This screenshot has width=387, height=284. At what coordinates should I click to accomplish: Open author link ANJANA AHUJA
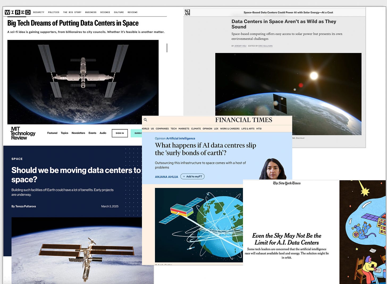[167, 177]
